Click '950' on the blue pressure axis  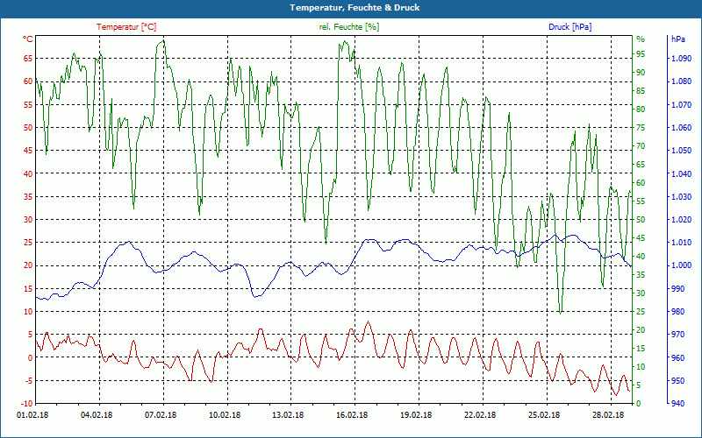tap(677, 381)
